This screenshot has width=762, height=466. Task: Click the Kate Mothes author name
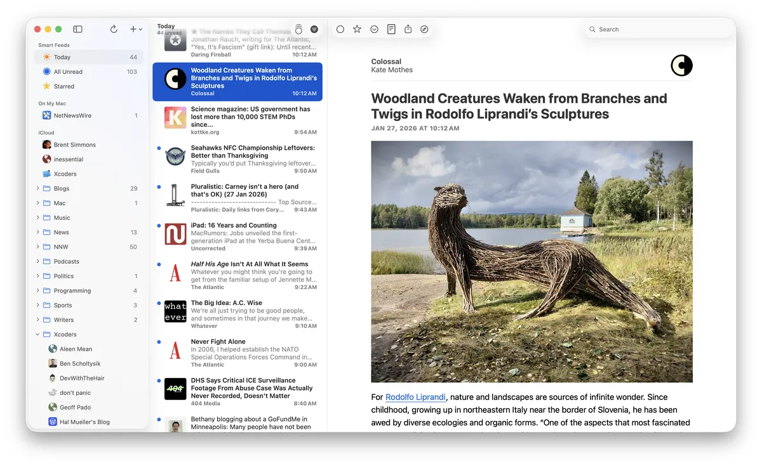(x=392, y=70)
